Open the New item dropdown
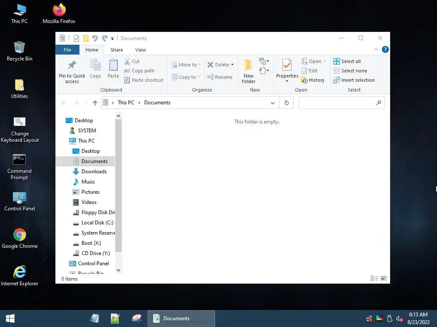The width and height of the screenshot is (437, 327). (x=264, y=61)
